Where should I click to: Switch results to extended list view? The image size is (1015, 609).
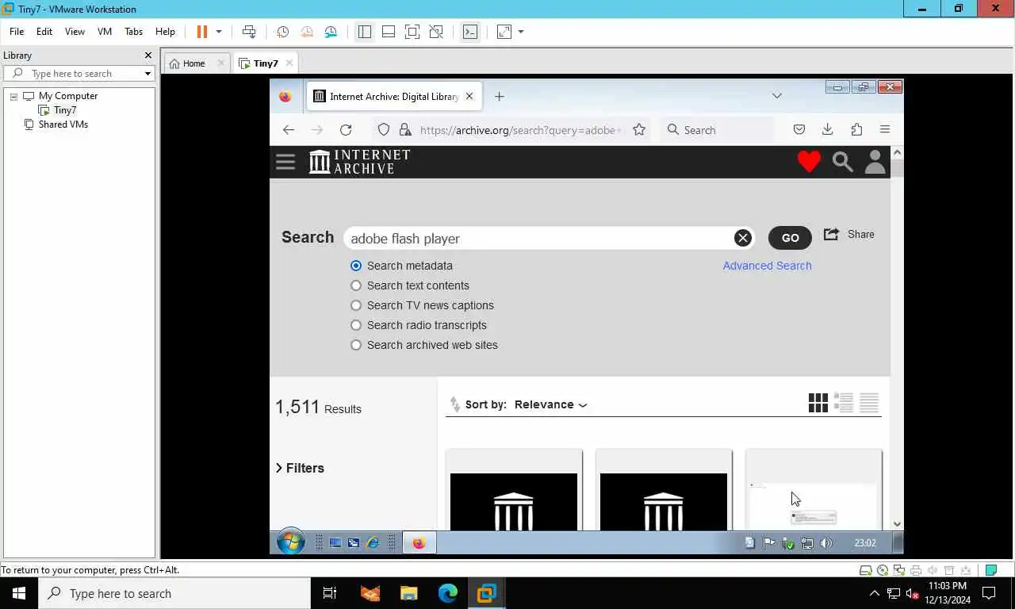tap(844, 403)
